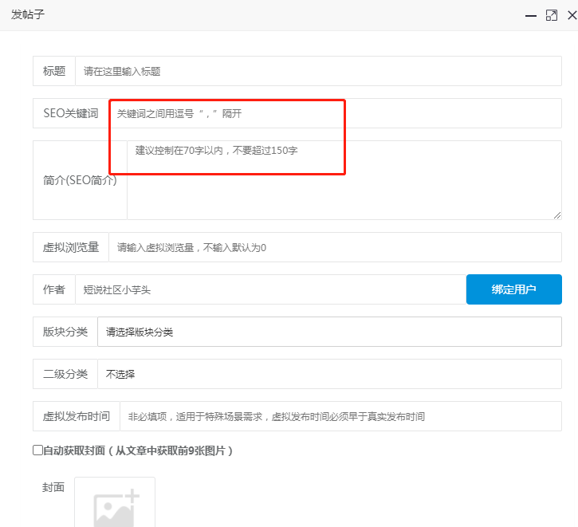The width and height of the screenshot is (578, 527).
Task: Click the cover image upload placeholder
Action: point(115,502)
